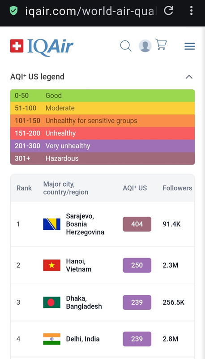Click Delhi's 239 AQI badge

point(137,339)
